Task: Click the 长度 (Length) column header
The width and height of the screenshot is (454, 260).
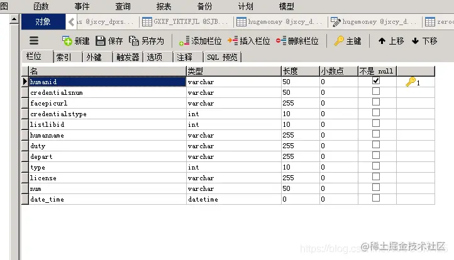Action: point(300,71)
